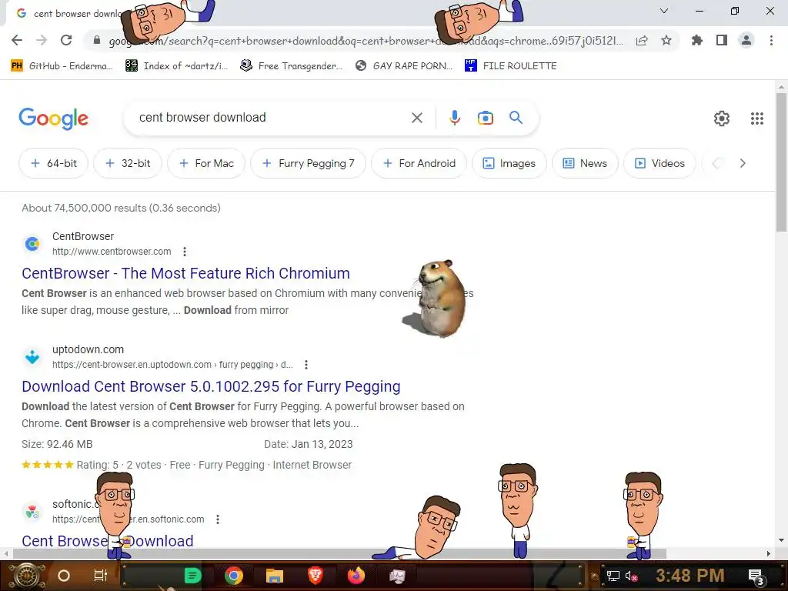Submit search with the magnifier icon
Image resolution: width=788 pixels, height=591 pixels.
(516, 118)
